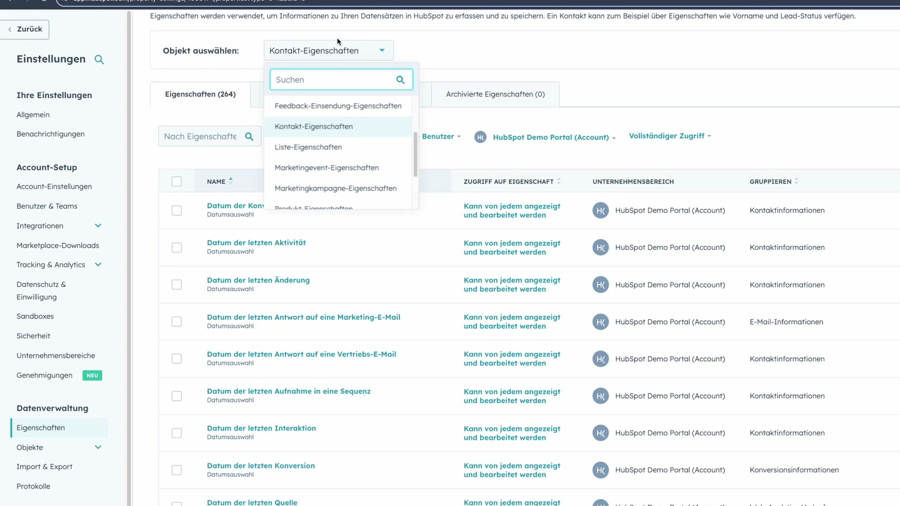The width and height of the screenshot is (900, 506).
Task: Open the Vollständiger Zugriff dropdown
Action: pyautogui.click(x=669, y=136)
